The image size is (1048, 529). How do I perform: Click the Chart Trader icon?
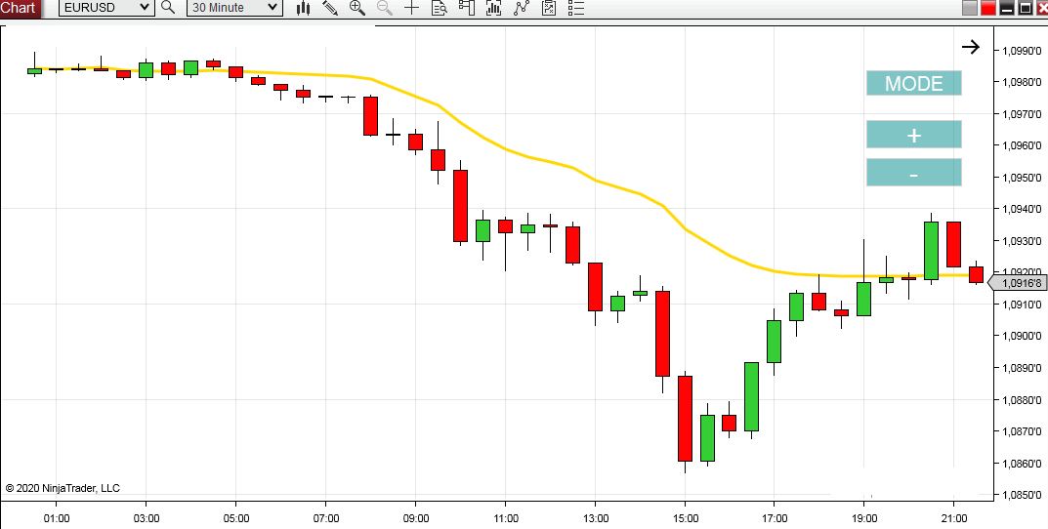pyautogui.click(x=467, y=8)
